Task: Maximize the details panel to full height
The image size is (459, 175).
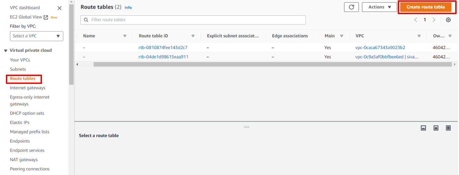Action: click(448, 128)
